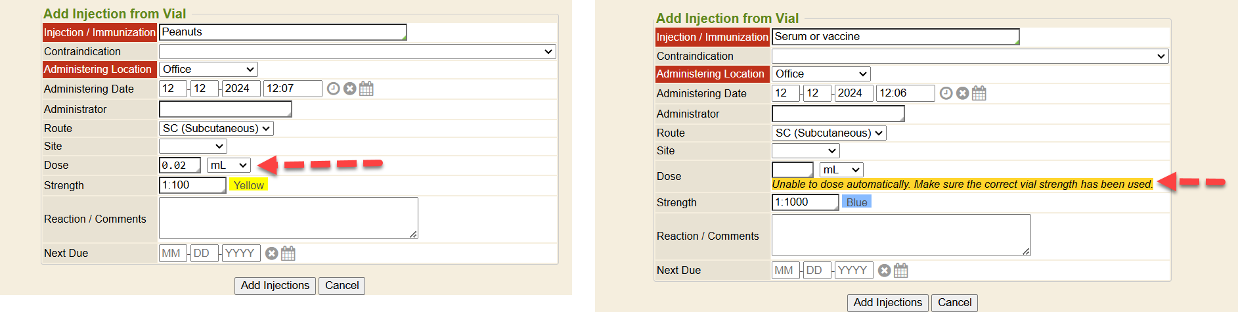Expand the Contraindication dropdown in the Peanuts form

click(x=357, y=51)
